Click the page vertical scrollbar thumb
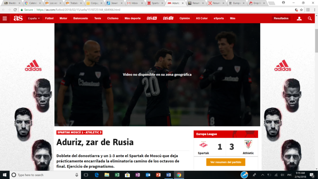This screenshot has width=318, height=179. (x=316, y=41)
